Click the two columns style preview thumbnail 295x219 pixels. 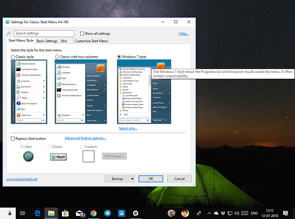(x=81, y=92)
